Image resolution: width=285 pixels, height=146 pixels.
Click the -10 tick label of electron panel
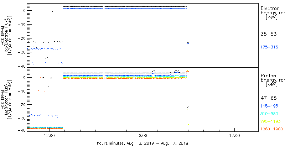pyautogui.click(x=22, y=24)
